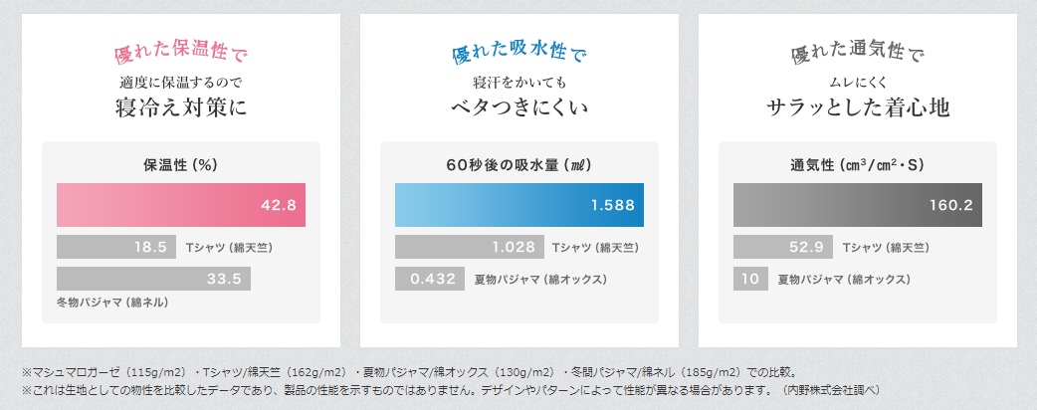
Task: Click the 通気性 chart title
Action: [x=857, y=164]
